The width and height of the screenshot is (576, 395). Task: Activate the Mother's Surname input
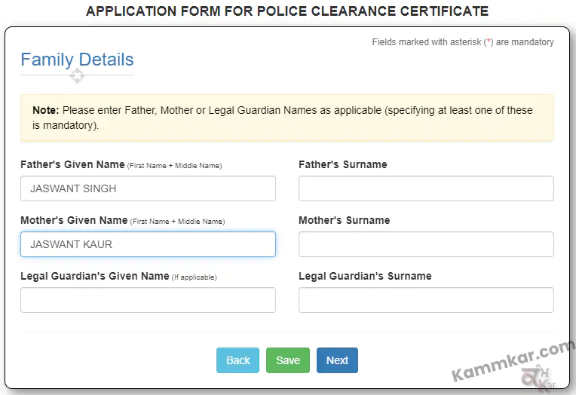click(426, 244)
